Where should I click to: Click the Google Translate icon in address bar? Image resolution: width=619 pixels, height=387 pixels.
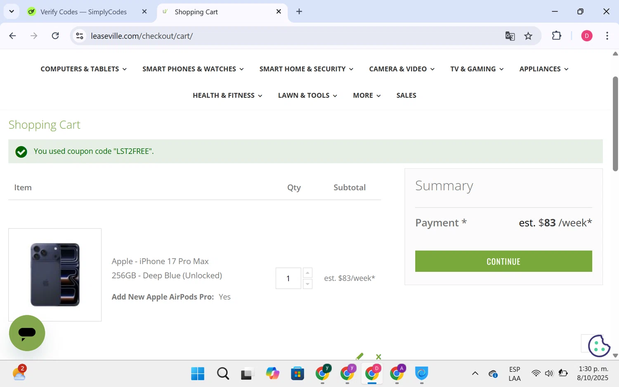(x=510, y=36)
